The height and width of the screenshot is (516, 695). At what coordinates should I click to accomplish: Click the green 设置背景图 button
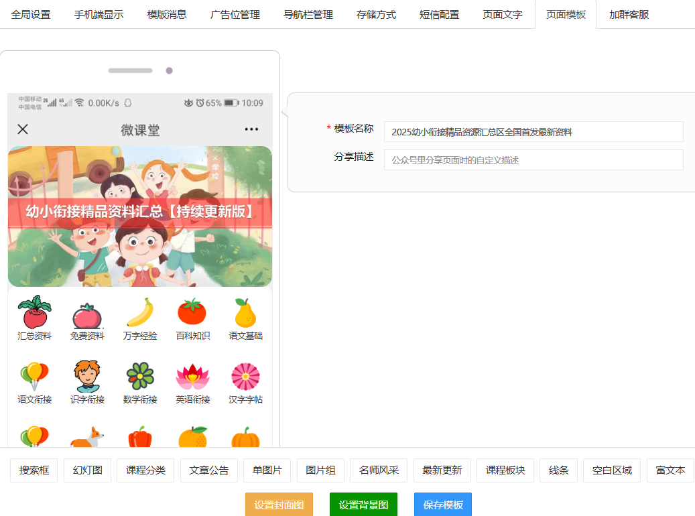coord(363,505)
